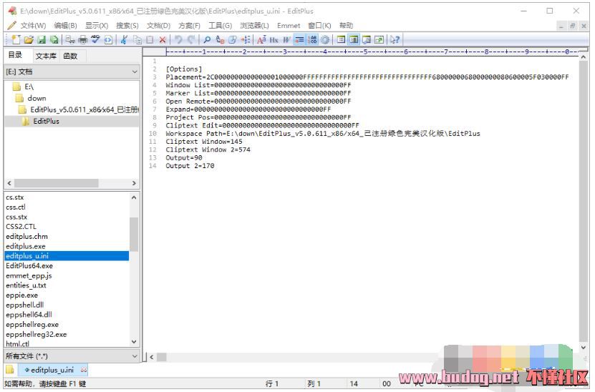This screenshot has height=392, width=595.
Task: Switch to the 文本库 tab
Action: point(46,56)
